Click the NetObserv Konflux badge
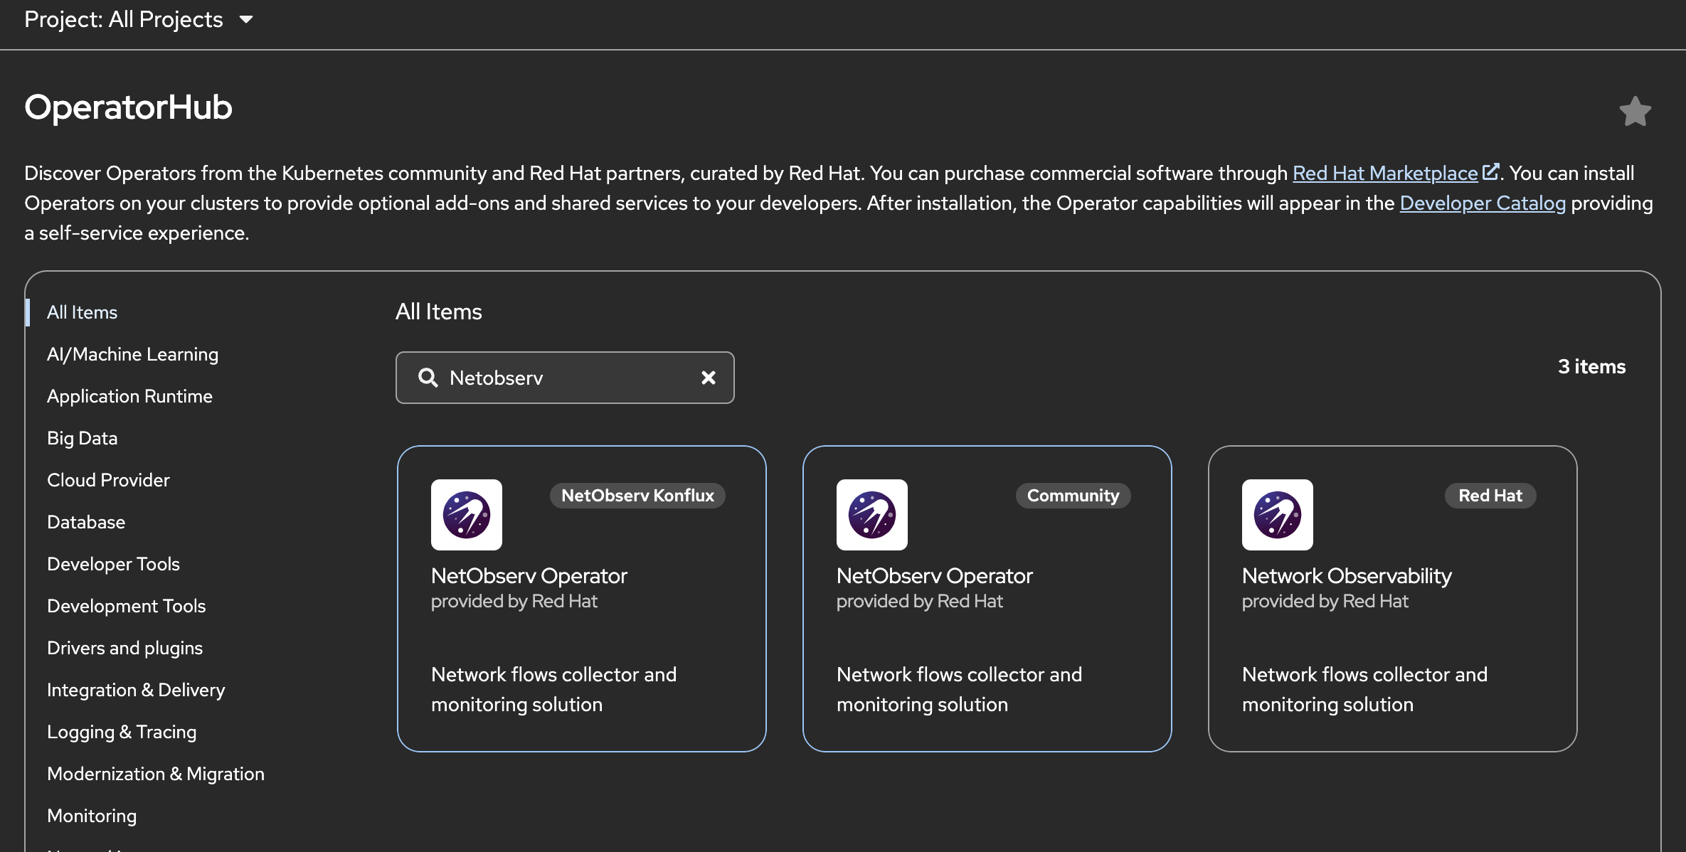This screenshot has height=852, width=1686. (x=637, y=496)
